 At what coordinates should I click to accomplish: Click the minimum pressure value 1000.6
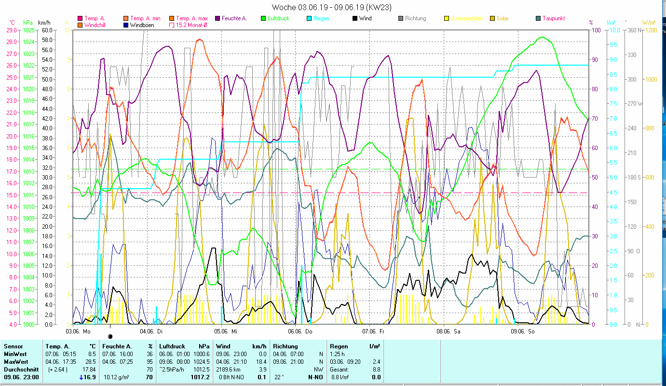pyautogui.click(x=202, y=354)
